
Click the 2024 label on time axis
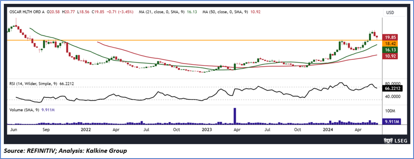[328, 130]
